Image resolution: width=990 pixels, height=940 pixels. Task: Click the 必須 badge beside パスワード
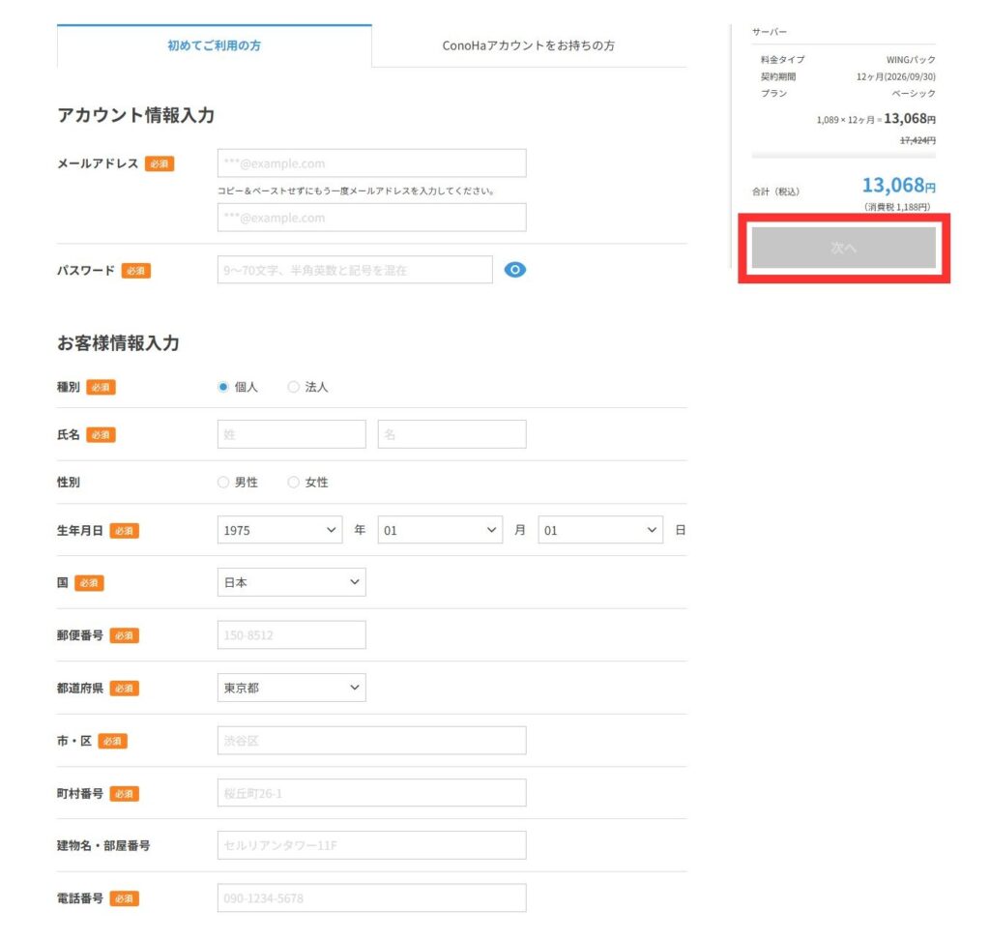134,271
